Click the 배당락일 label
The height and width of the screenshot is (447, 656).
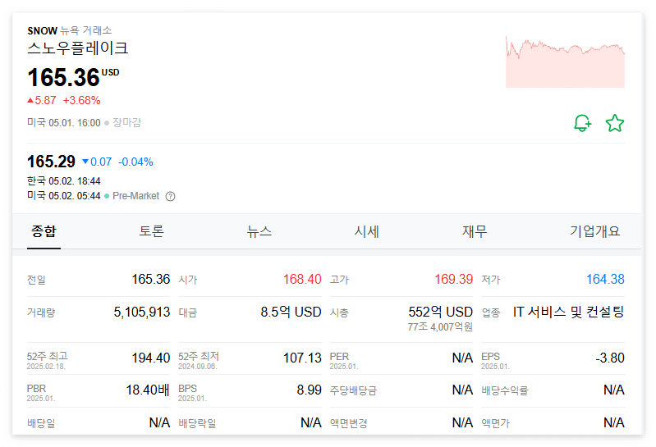click(198, 423)
